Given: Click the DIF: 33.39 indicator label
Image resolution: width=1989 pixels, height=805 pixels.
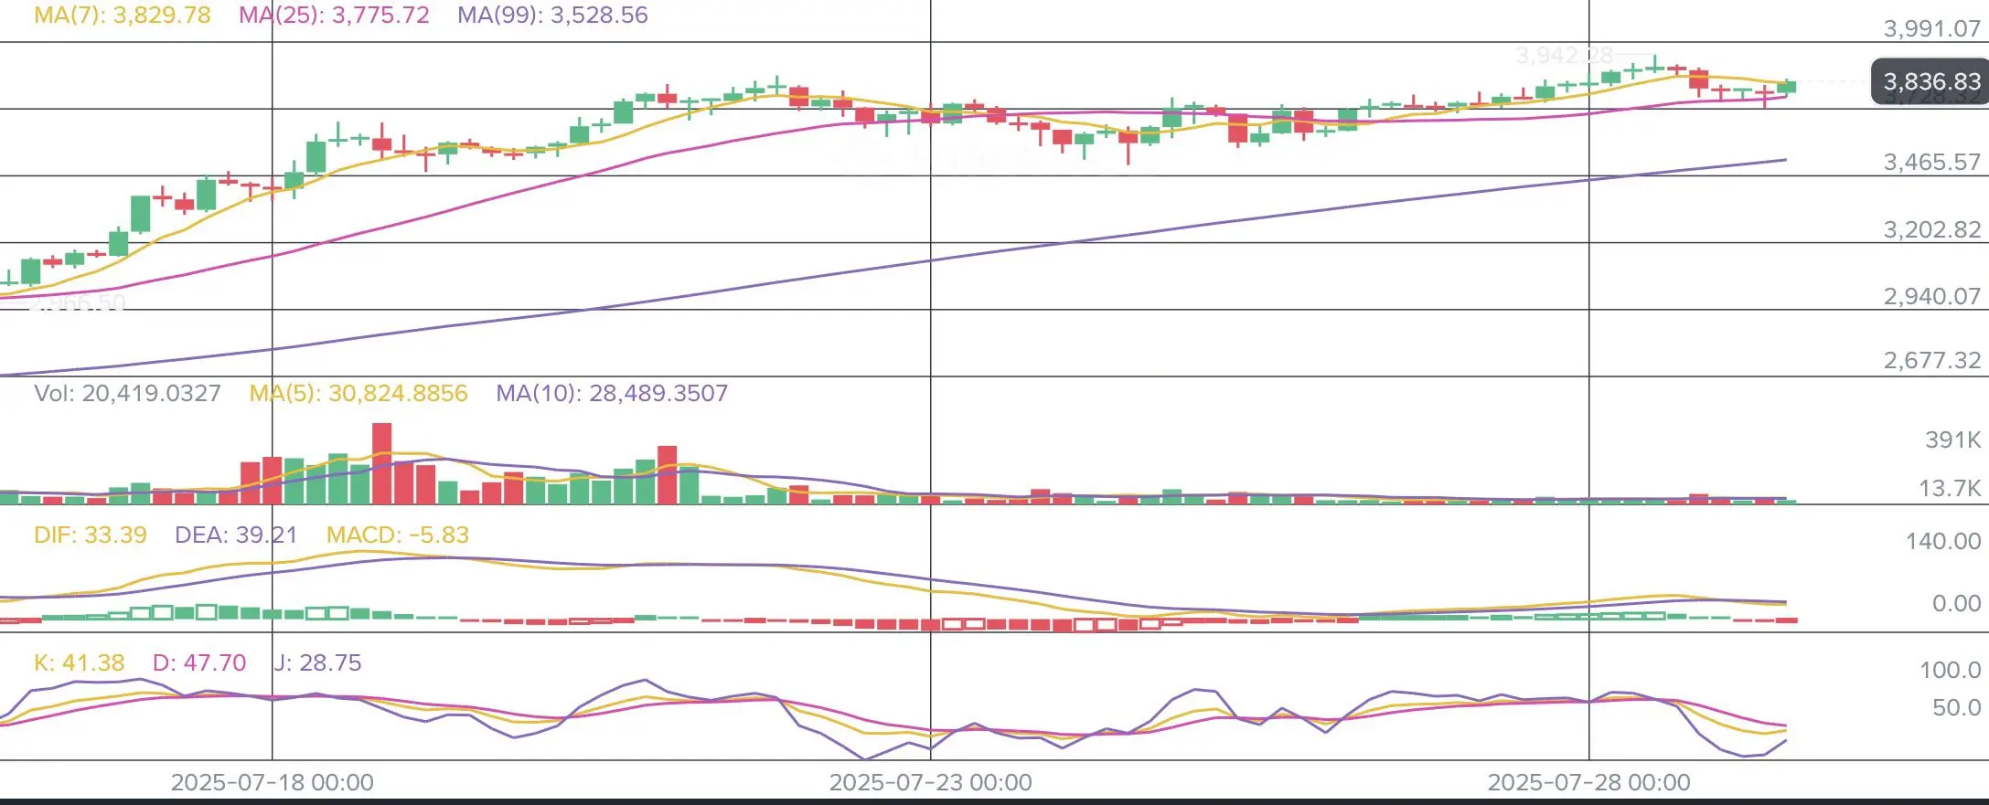Looking at the screenshot, I should click(91, 535).
